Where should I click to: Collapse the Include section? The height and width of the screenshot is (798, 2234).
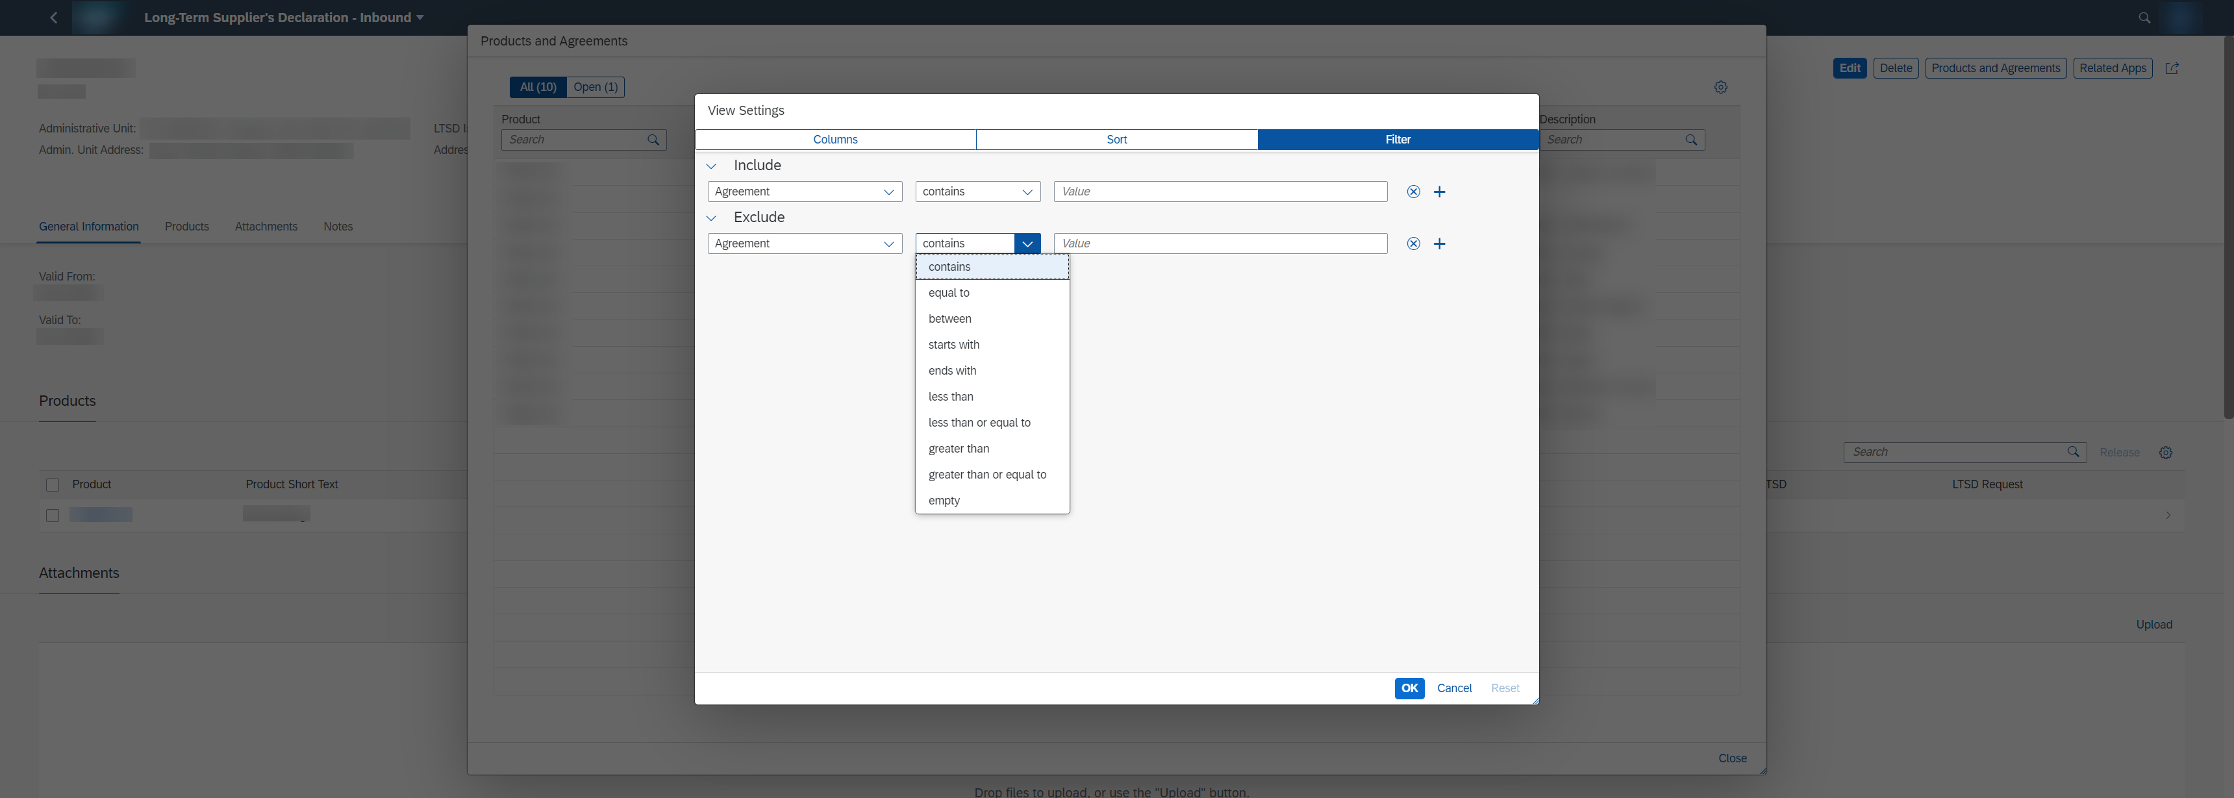[711, 166]
